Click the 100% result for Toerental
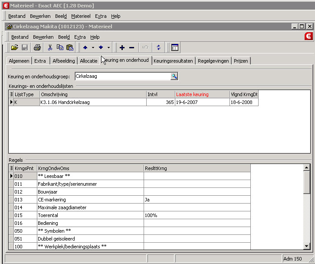Image resolution: width=315 pixels, height=264 pixels. [197, 215]
